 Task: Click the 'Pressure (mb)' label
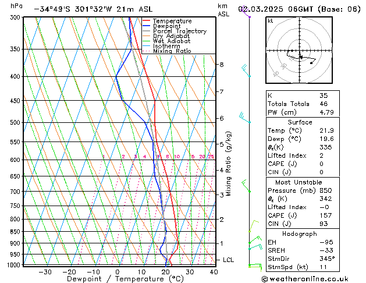tap(292, 191)
